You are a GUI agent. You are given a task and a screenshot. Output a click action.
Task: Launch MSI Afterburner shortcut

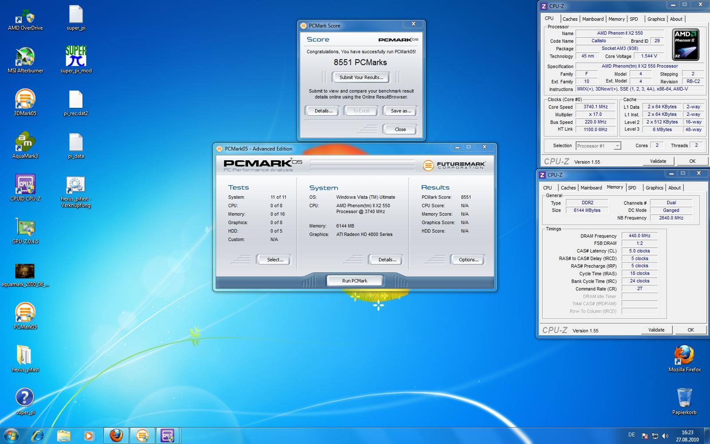click(x=25, y=60)
